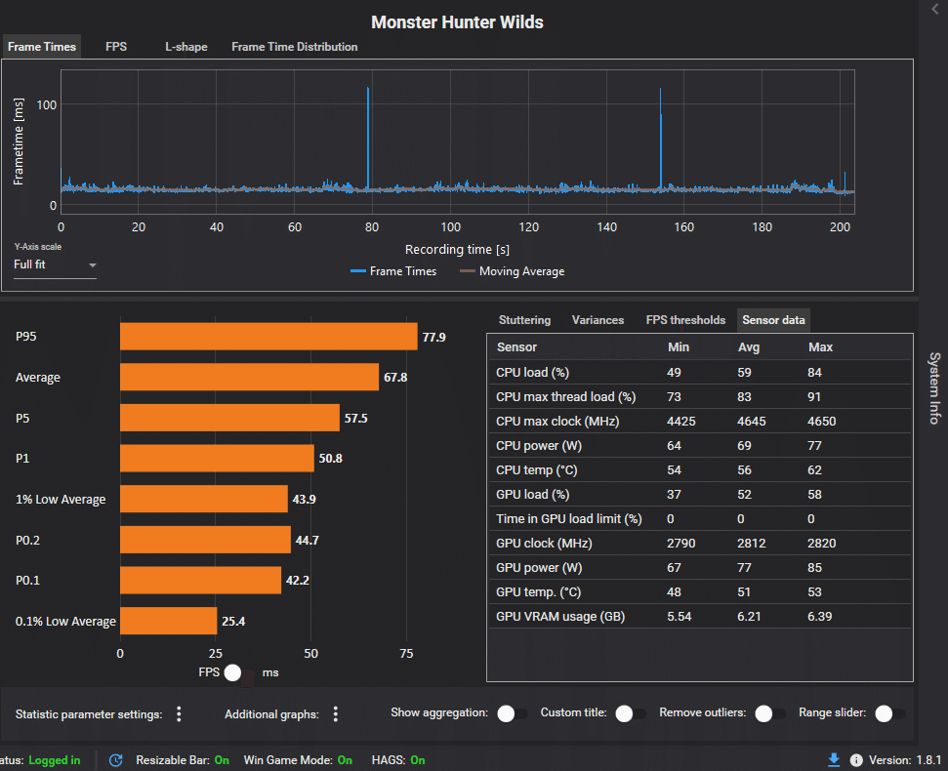Select Time in GPU load limit row
948x771 pixels.
point(699,518)
